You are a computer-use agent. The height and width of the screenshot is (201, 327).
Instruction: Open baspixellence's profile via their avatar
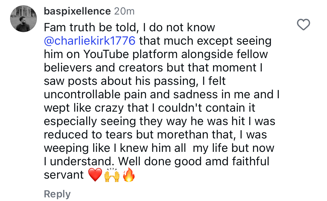(x=23, y=19)
